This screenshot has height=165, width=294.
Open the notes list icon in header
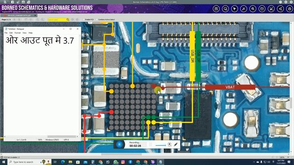click(x=216, y=9)
